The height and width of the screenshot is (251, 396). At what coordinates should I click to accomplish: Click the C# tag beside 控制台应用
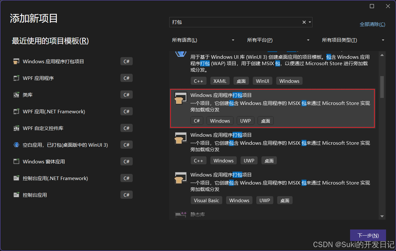(x=127, y=195)
